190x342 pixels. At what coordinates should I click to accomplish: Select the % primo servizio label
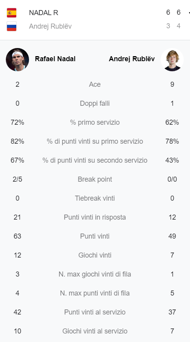95,122
